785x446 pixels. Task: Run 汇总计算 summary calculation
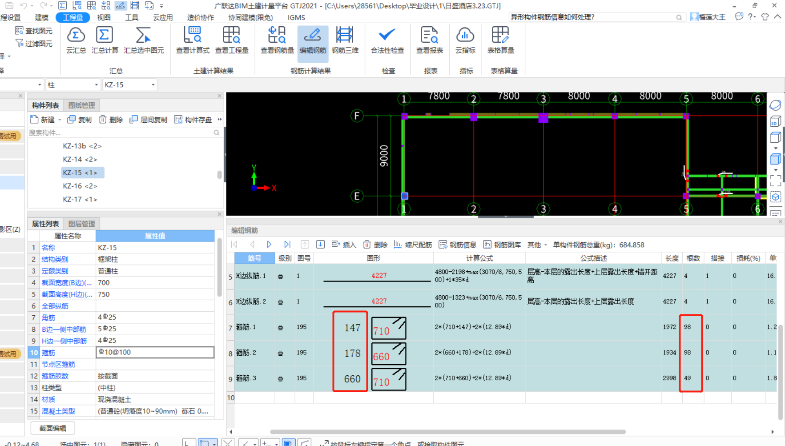point(105,40)
